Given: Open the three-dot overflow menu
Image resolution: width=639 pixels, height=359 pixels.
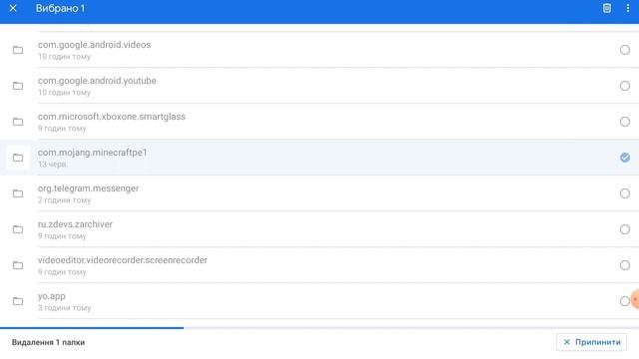Looking at the screenshot, I should [x=628, y=8].
